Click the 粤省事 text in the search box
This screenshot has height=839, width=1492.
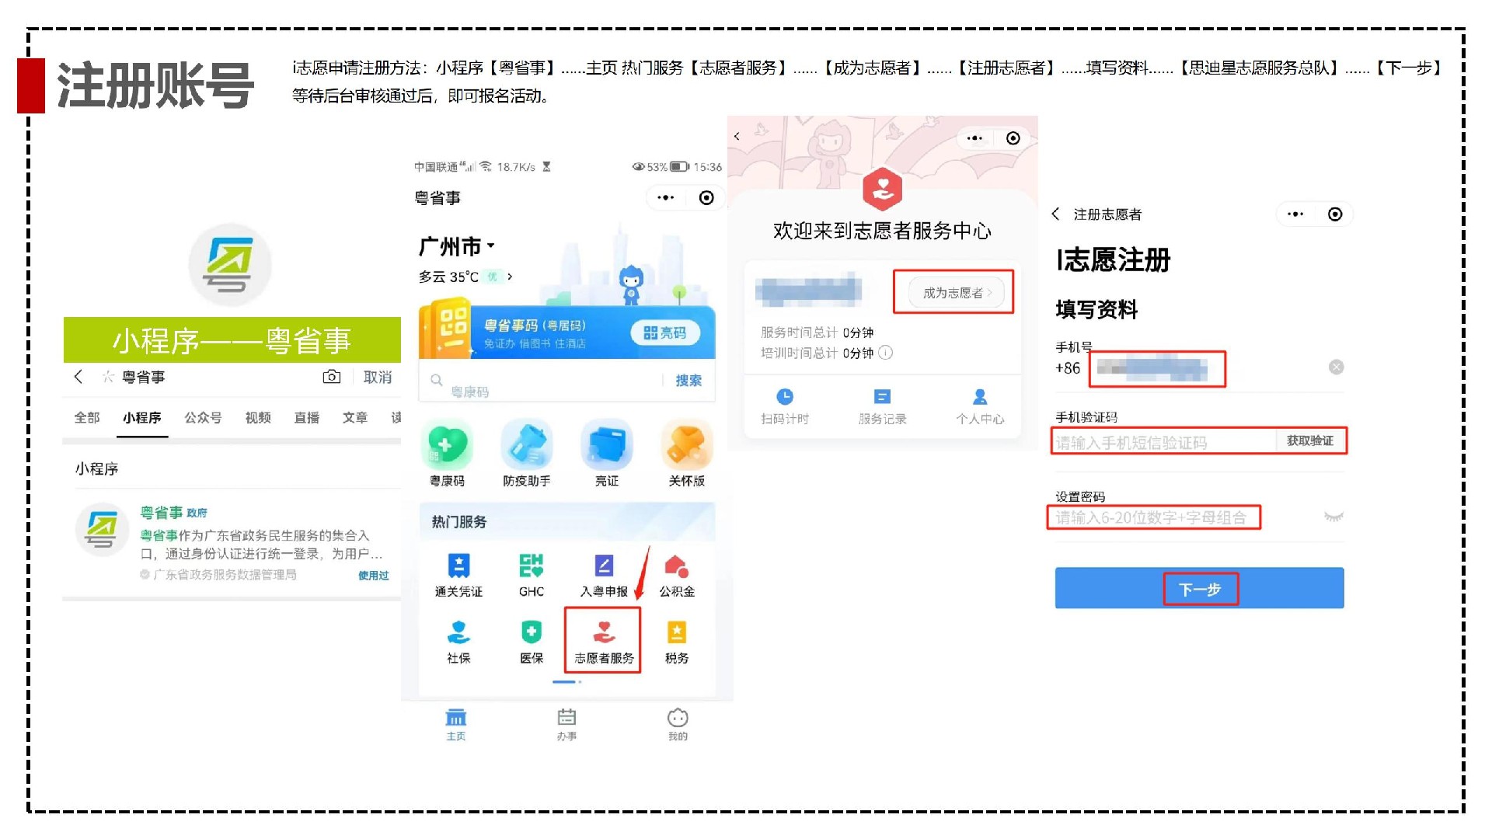click(144, 377)
